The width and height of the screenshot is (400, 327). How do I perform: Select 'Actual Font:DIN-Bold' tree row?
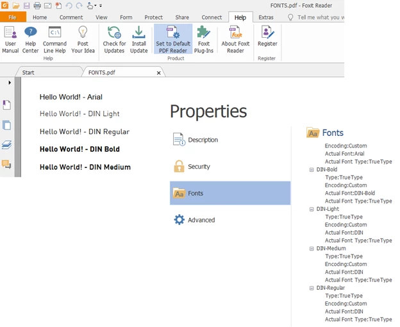tap(350, 193)
